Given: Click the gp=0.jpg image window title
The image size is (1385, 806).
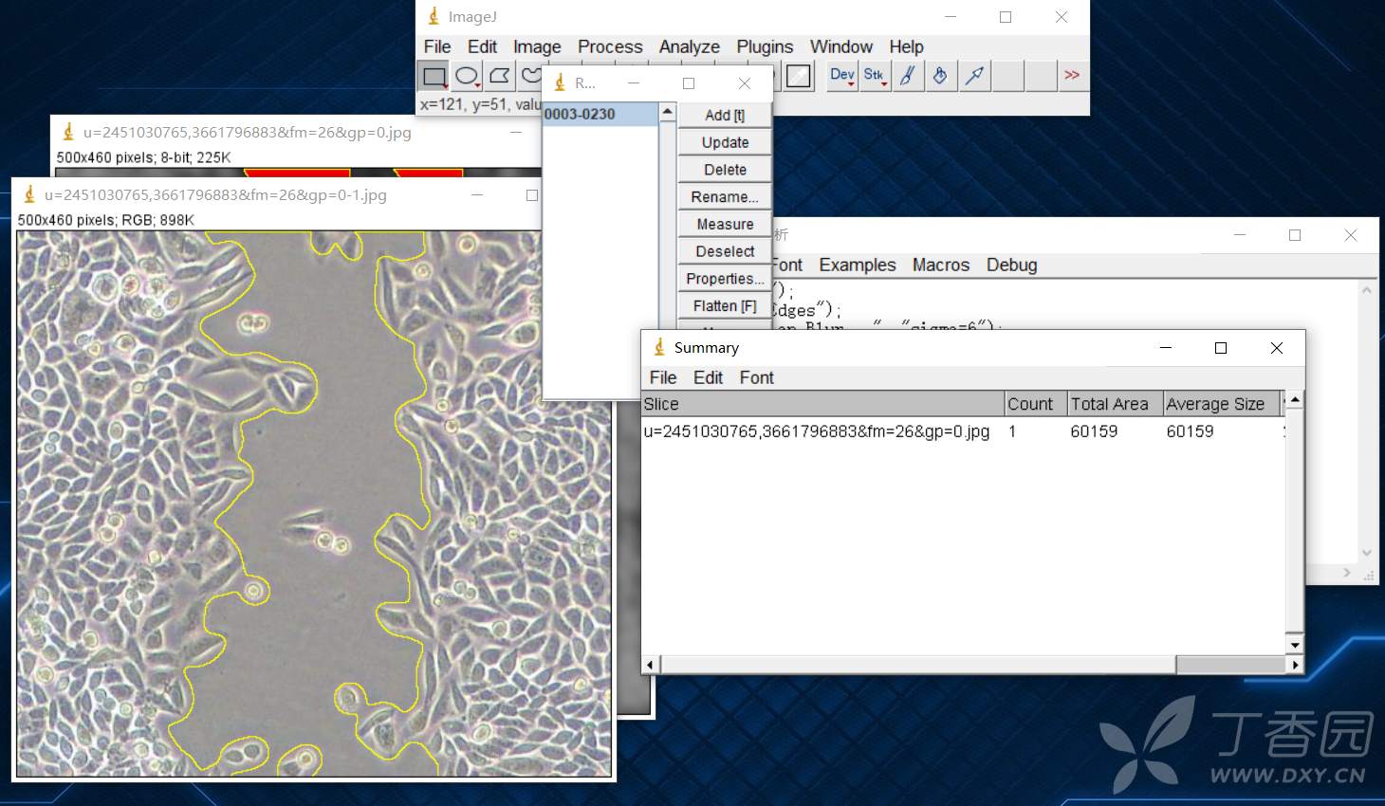Looking at the screenshot, I should coord(247,133).
